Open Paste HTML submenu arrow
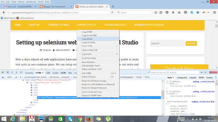Viewport: 218px width, 122px height. coord(117,46)
